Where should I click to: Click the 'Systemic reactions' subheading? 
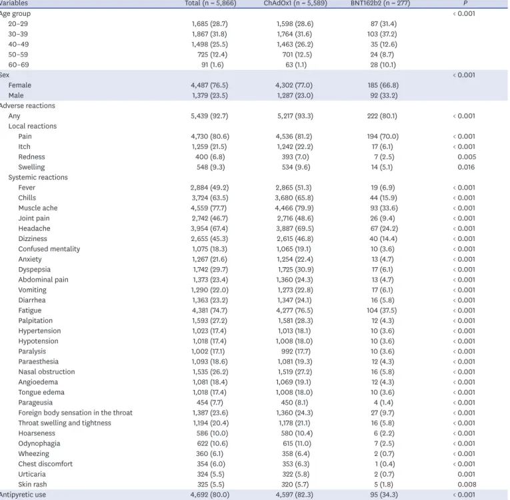coord(38,178)
